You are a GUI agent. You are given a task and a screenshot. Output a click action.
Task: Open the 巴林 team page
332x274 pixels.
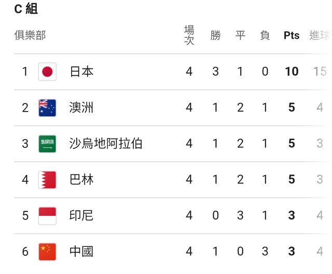pos(81,180)
